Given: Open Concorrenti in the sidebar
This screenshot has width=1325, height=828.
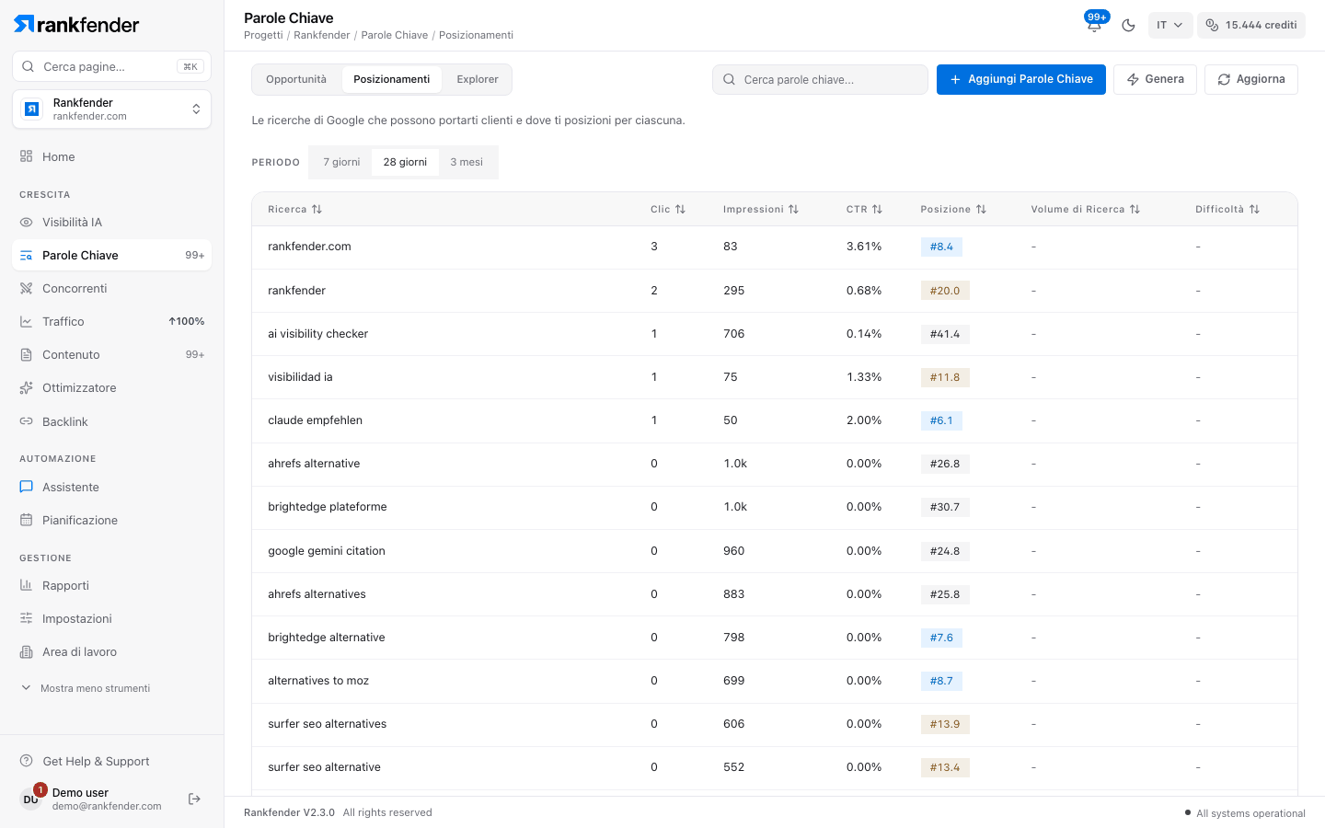Looking at the screenshot, I should coord(112,288).
